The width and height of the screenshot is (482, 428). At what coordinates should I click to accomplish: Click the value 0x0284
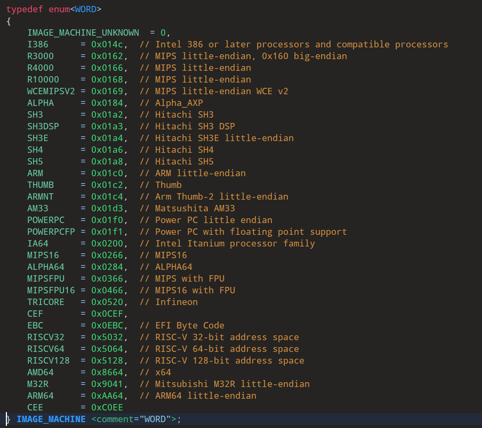coord(107,267)
